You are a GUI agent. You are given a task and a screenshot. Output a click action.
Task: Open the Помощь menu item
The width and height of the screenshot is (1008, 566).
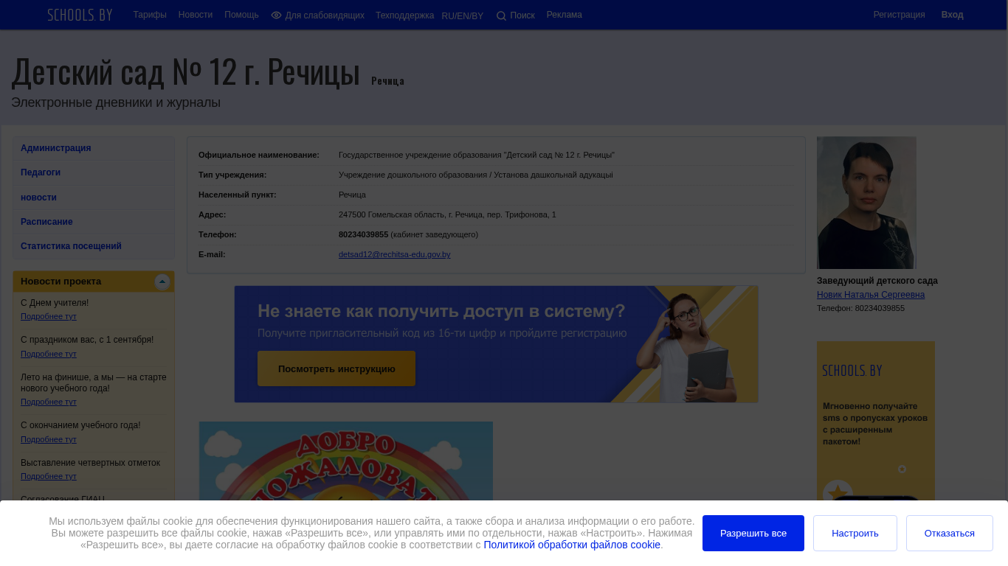(241, 15)
